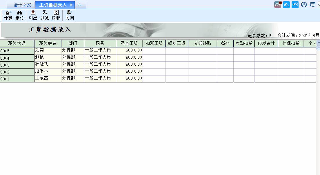Switch to the 会计之家 tab
This screenshot has width=320, height=175.
tap(22, 5)
